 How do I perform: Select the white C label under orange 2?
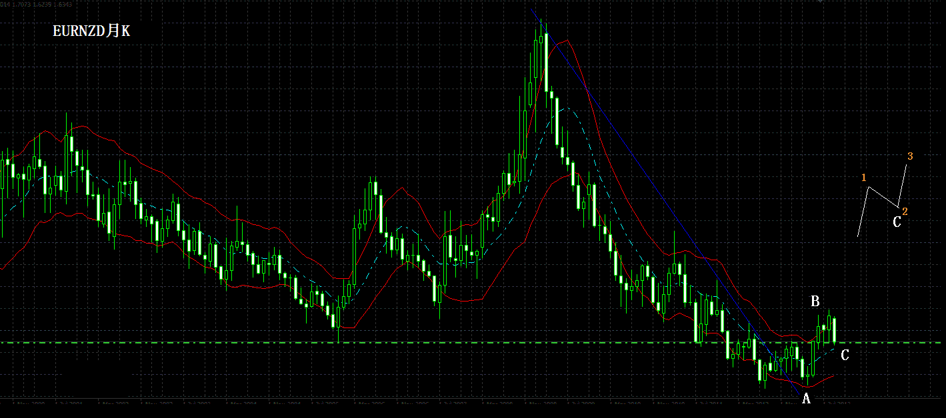point(897,222)
